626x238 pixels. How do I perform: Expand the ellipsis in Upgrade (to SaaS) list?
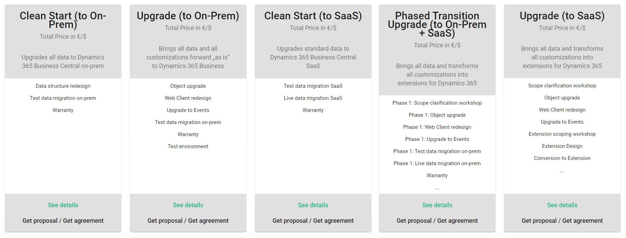562,171
